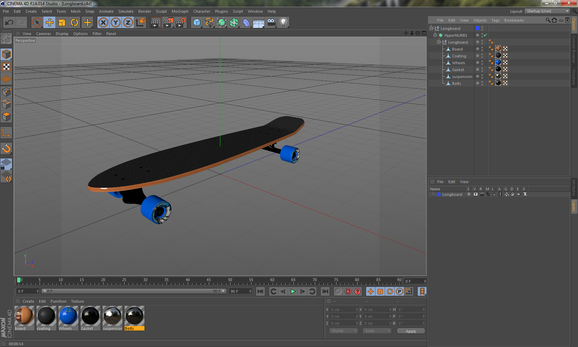Image resolution: width=578 pixels, height=347 pixels.
Task: Switch to Polygons mode
Action: 6,117
